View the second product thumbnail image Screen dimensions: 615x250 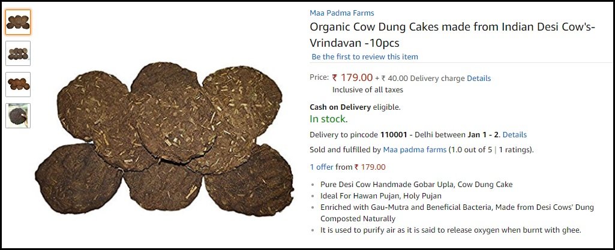pyautogui.click(x=18, y=53)
